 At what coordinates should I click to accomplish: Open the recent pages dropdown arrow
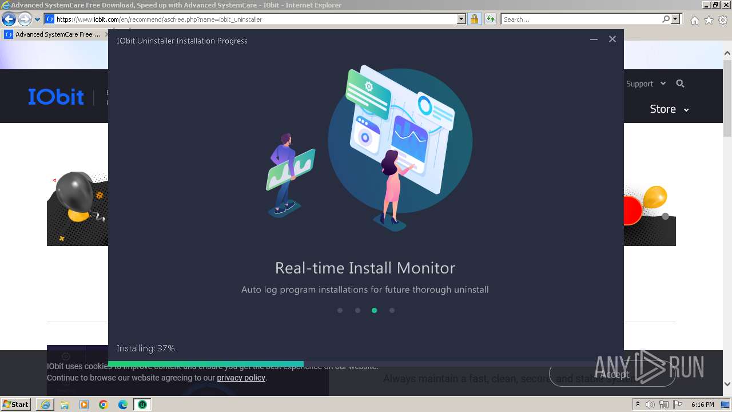(38, 19)
